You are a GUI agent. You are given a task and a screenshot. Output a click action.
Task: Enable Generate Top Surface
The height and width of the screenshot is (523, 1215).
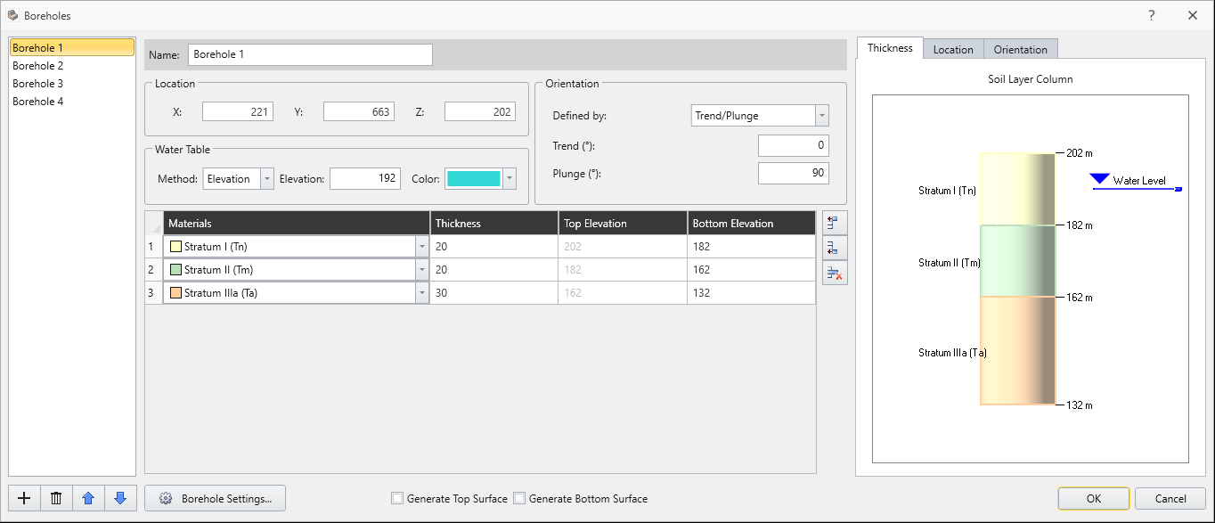[x=397, y=498]
